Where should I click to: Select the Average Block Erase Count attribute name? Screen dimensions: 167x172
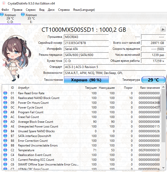(36, 122)
